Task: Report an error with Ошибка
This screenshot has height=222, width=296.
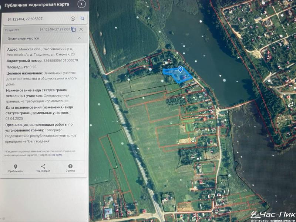Action: pos(70,168)
